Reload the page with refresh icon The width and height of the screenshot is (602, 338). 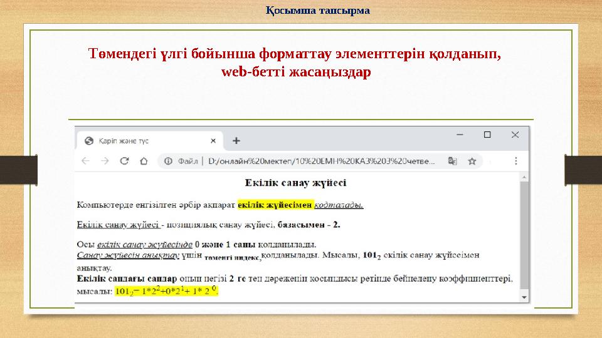[124, 161]
